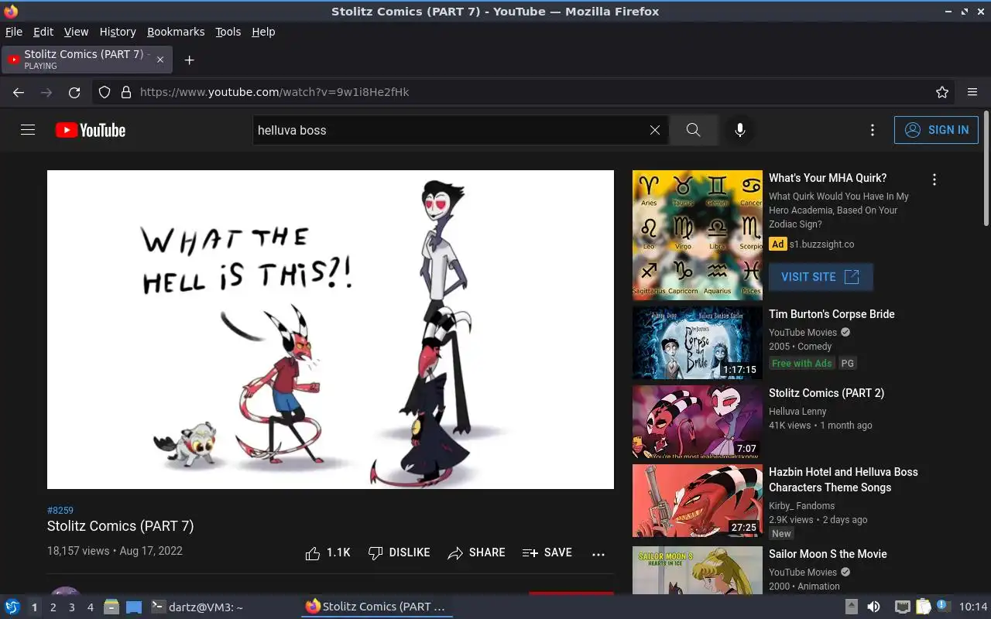991x619 pixels.
Task: Clear the search box text with X
Action: 655,130
